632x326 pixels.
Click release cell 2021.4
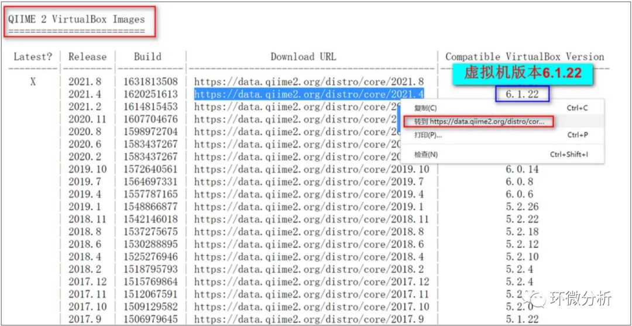tap(85, 94)
